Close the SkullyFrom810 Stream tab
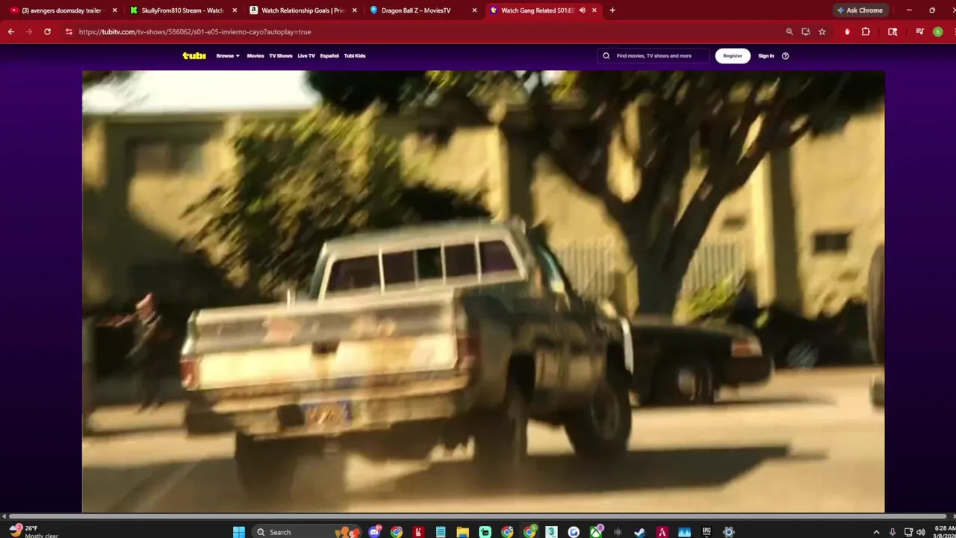 pyautogui.click(x=235, y=10)
